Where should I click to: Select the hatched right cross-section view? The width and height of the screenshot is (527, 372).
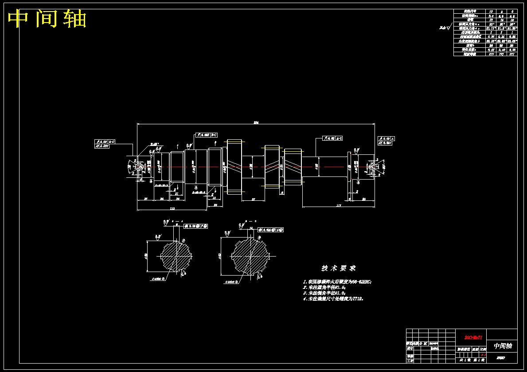pos(251,257)
